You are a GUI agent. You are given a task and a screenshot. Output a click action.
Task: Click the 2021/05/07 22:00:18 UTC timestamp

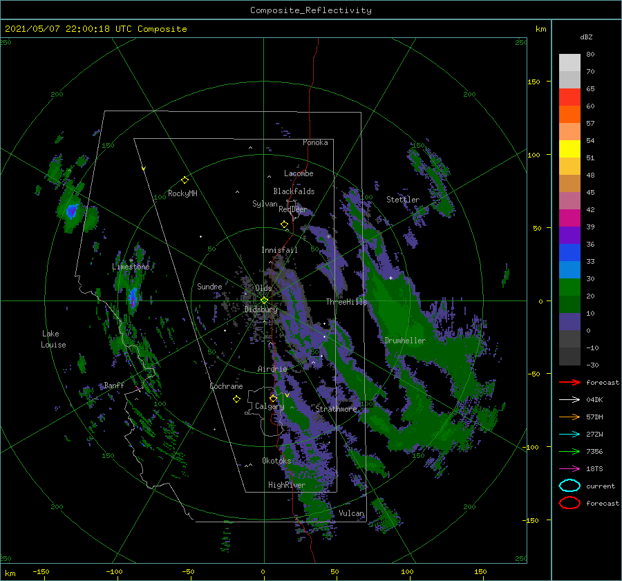(68, 29)
